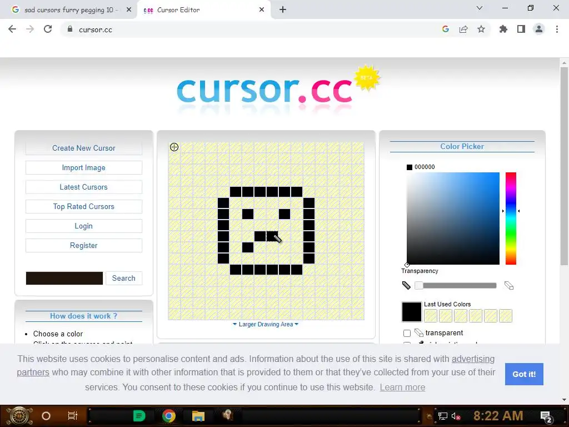The height and width of the screenshot is (427, 569).
Task: Click the 000000 hex color value
Action: click(425, 167)
